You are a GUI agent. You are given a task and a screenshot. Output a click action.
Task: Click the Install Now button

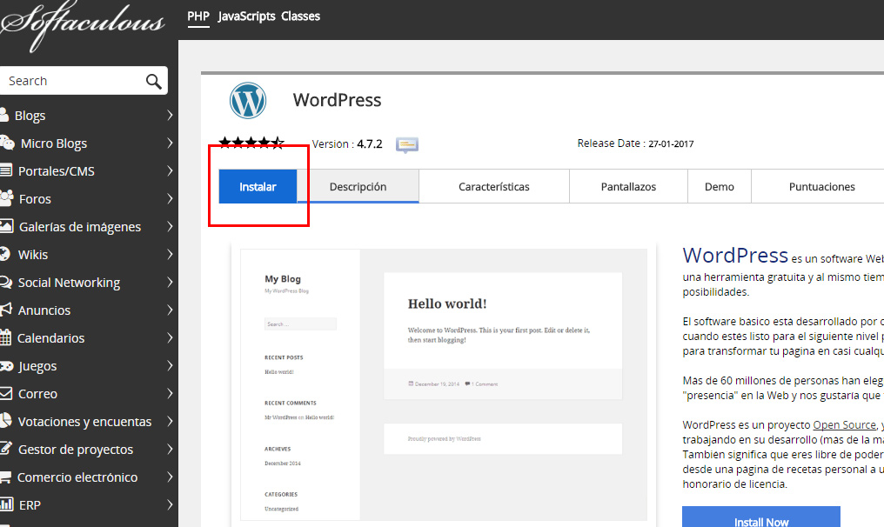tap(761, 518)
